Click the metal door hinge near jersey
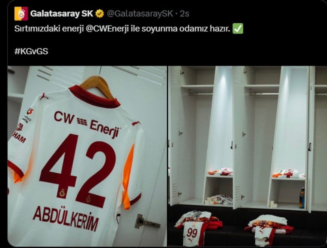 [147, 222]
